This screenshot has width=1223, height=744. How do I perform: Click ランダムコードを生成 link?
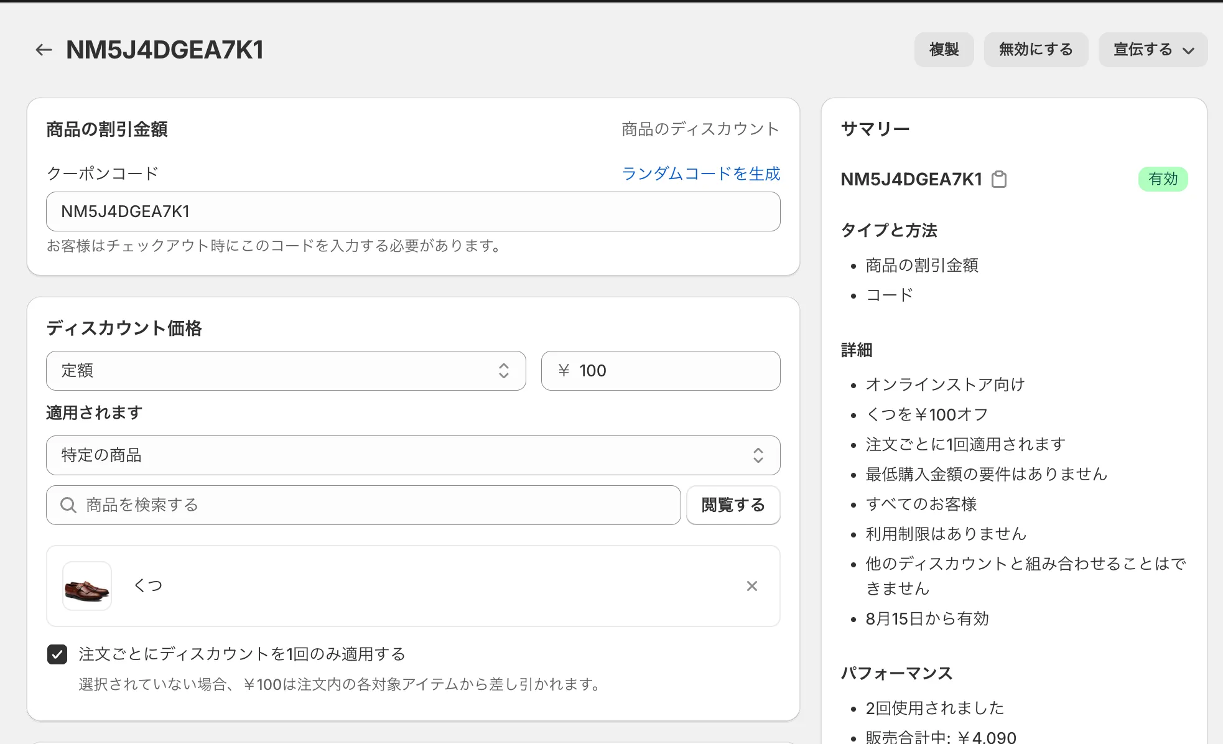(700, 174)
